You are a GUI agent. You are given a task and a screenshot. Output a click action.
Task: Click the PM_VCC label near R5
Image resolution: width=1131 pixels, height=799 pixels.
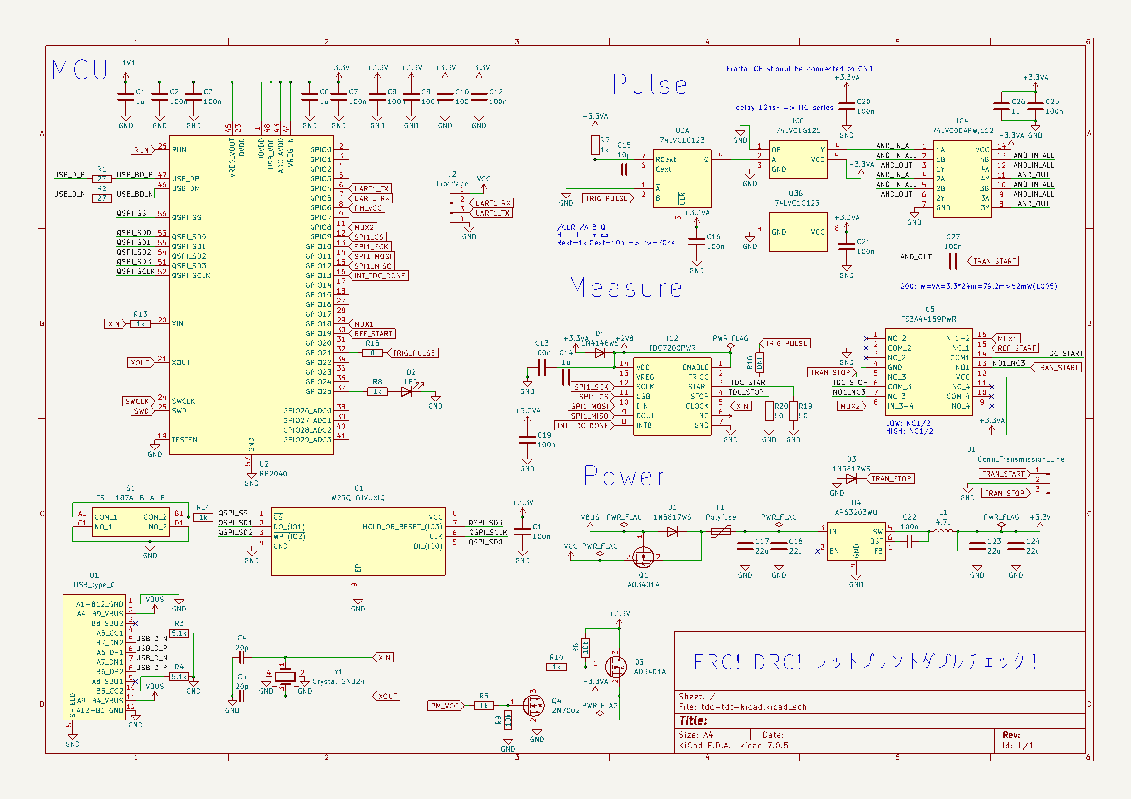pos(445,706)
